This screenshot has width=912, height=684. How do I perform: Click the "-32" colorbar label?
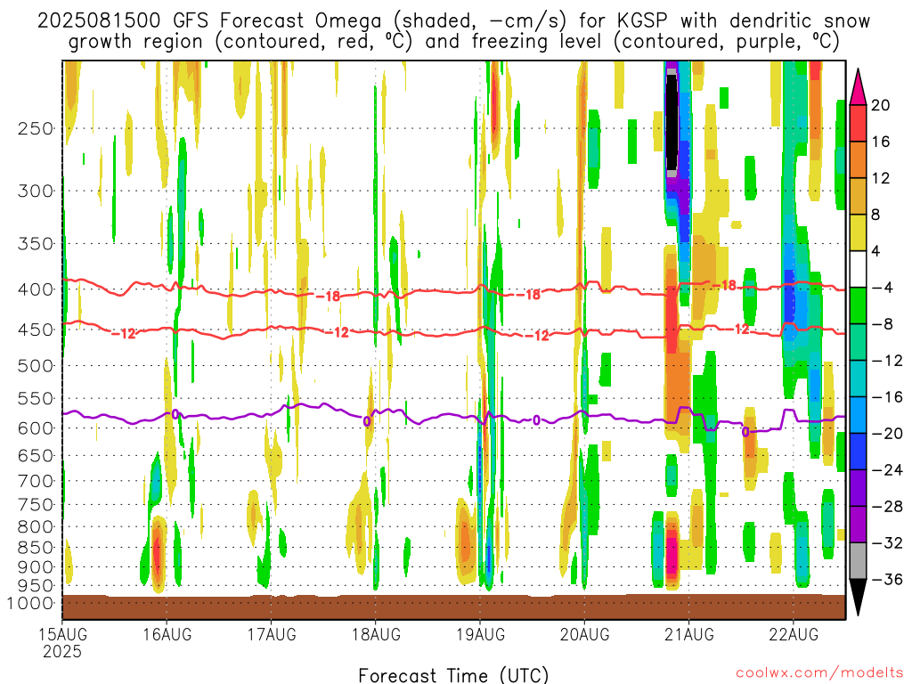pos(888,542)
